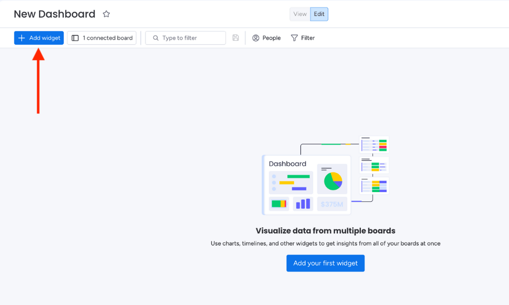This screenshot has height=305, width=509.
Task: Click the New Dashboard title
Action: 54,14
